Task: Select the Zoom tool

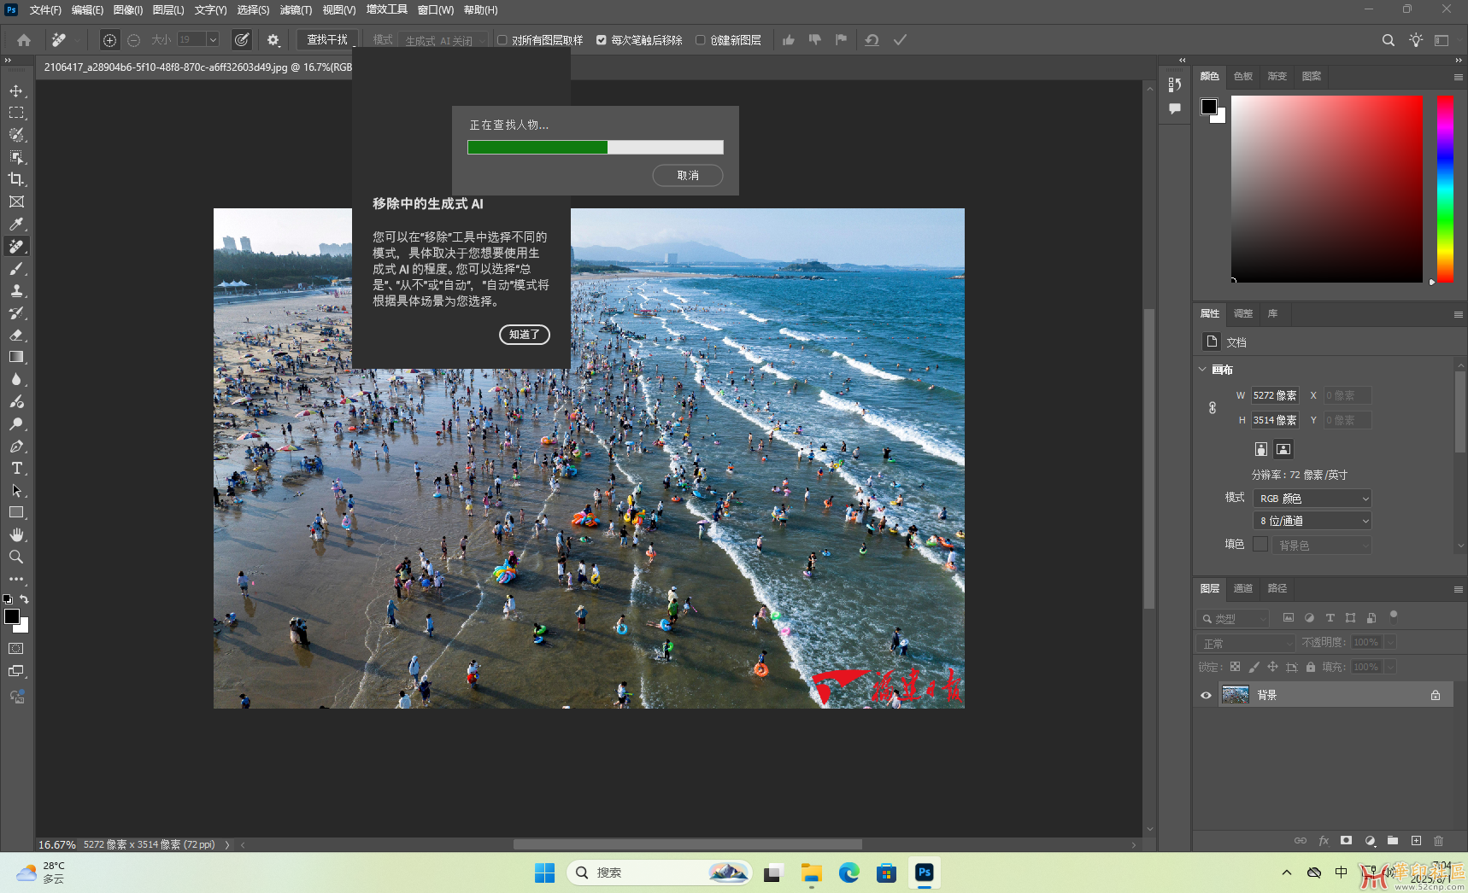Action: (16, 557)
